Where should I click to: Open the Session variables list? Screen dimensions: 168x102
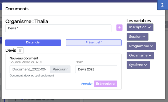point(138,37)
